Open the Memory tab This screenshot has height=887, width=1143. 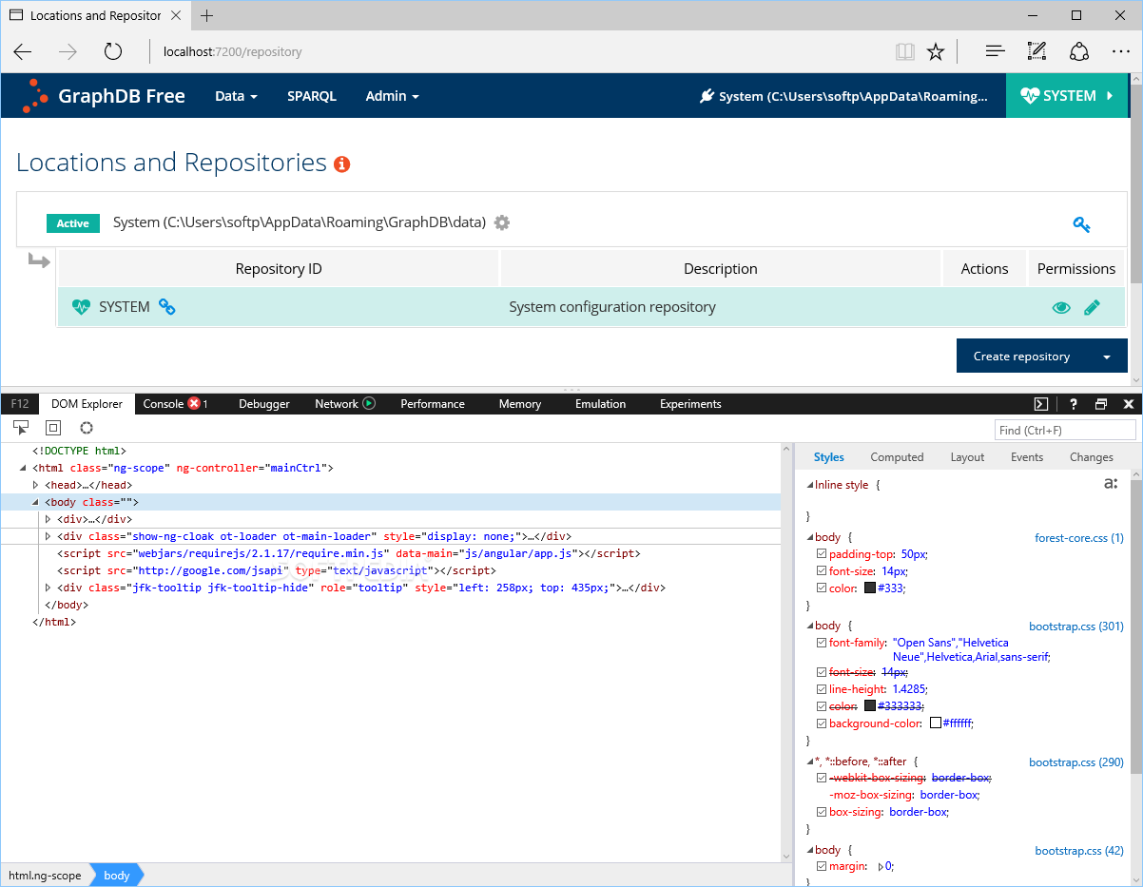tap(520, 404)
